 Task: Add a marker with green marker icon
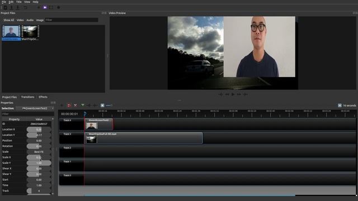[x=83, y=106]
